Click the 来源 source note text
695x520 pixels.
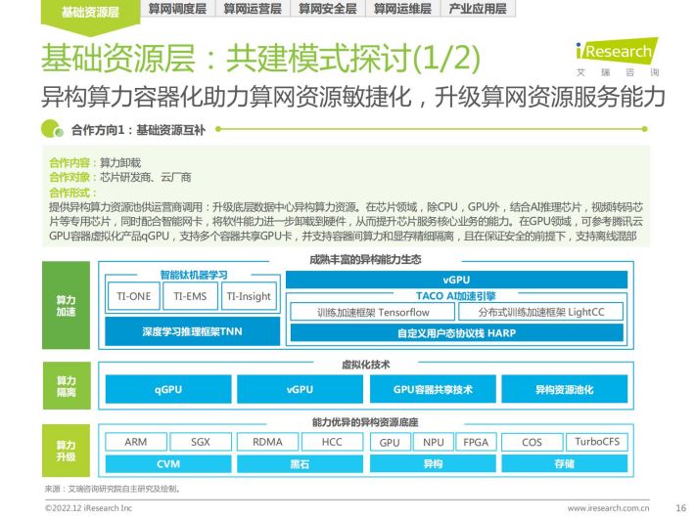(113, 489)
